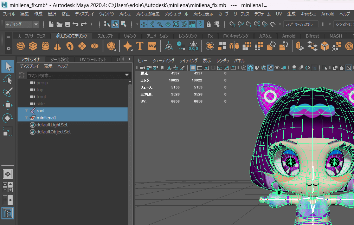The image size is (354, 225).
Task: Switch to the ツール設定 panel tab
Action: click(60, 60)
